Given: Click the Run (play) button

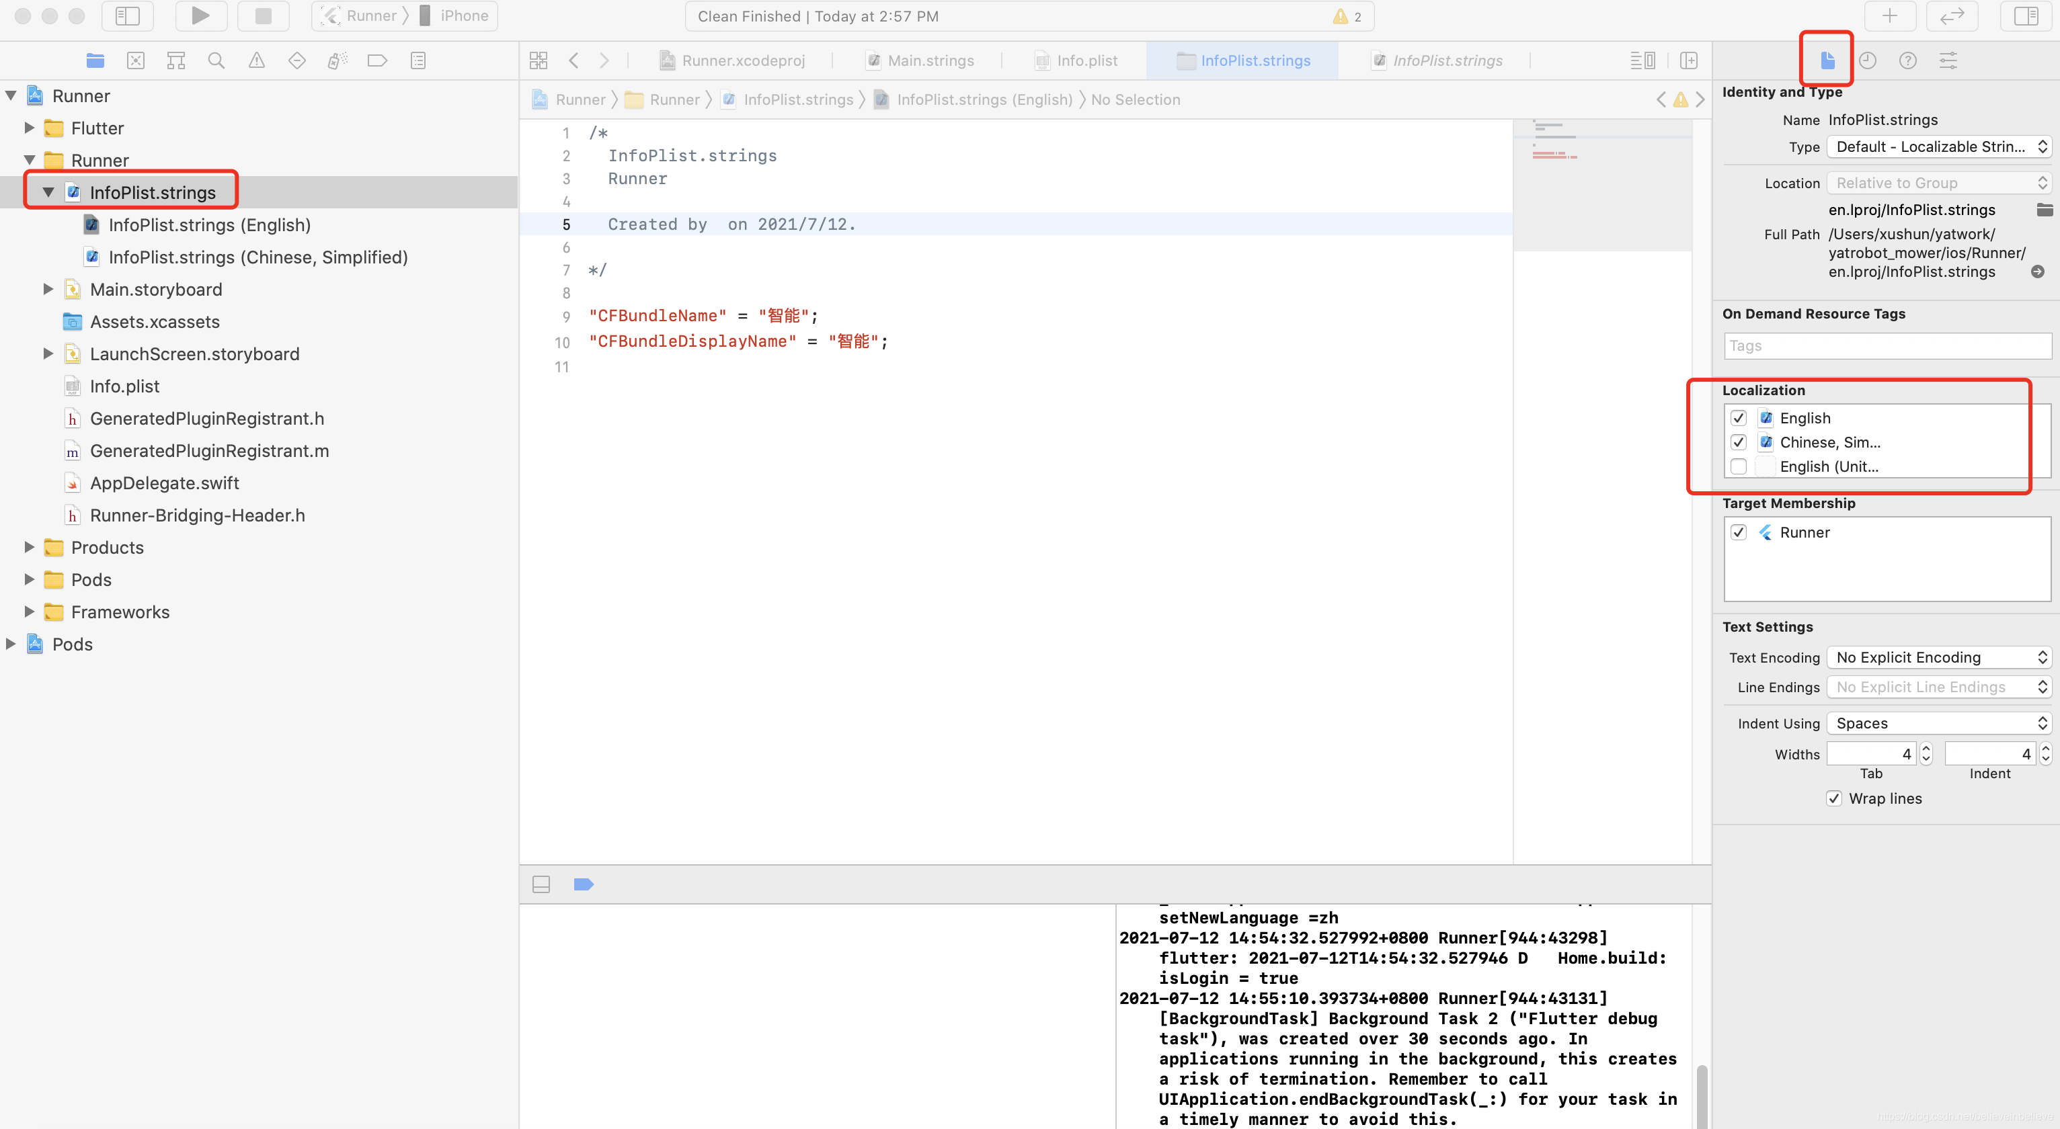Looking at the screenshot, I should 200,16.
